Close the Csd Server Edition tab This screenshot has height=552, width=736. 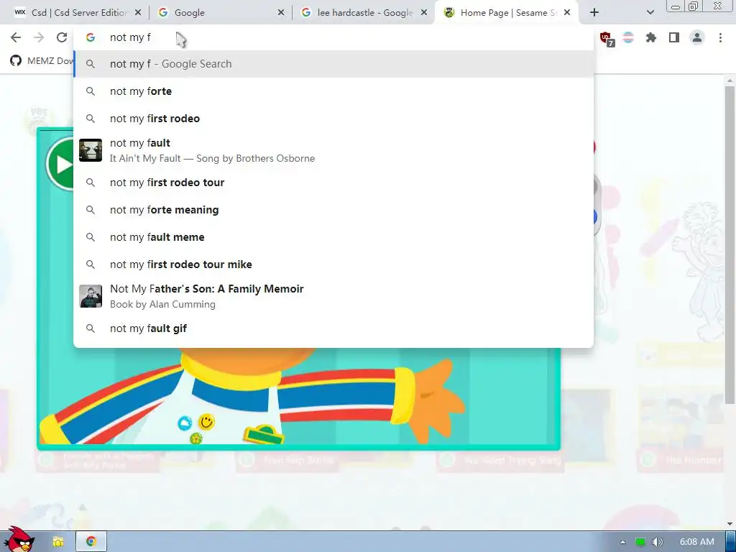click(138, 13)
